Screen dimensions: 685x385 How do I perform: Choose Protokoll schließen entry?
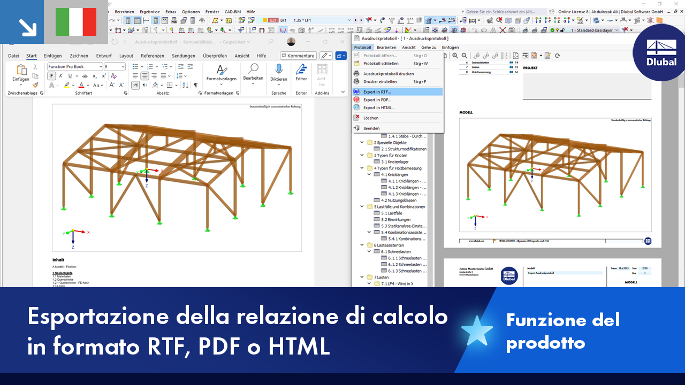(x=398, y=64)
